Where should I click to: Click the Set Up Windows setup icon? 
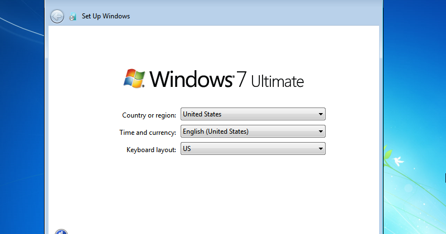coord(73,17)
